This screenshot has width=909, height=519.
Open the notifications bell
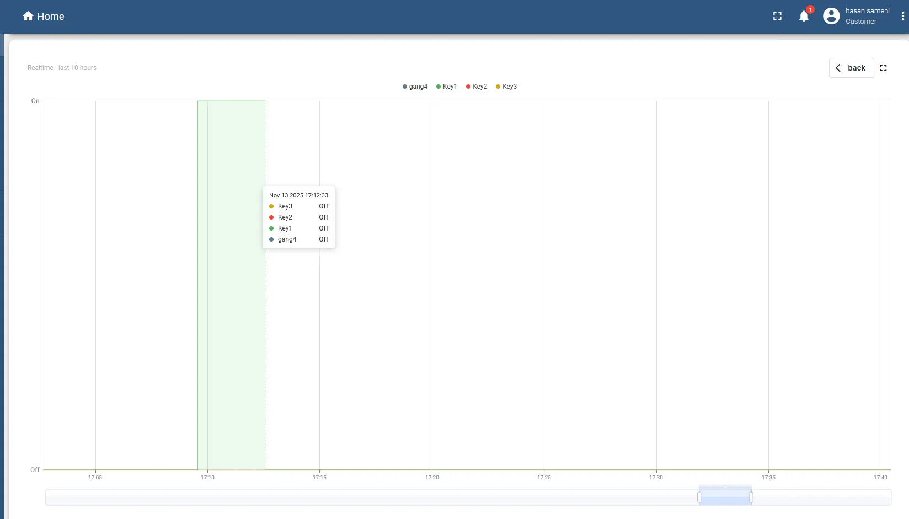804,17
